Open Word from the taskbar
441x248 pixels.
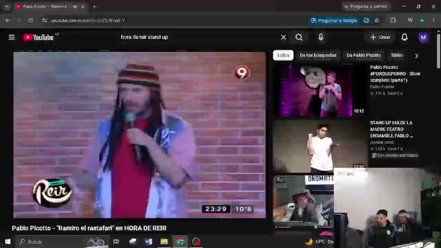click(x=148, y=242)
